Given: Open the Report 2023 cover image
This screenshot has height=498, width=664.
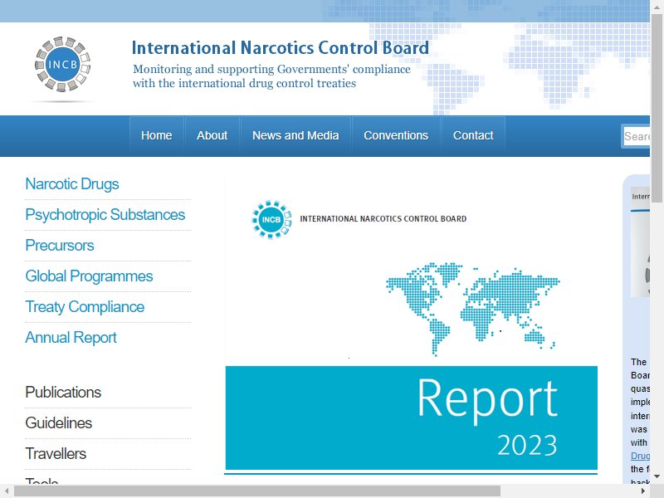Looking at the screenshot, I should pyautogui.click(x=411, y=326).
